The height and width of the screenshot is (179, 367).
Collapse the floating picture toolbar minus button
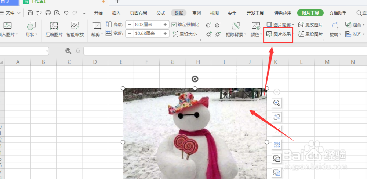277,92
